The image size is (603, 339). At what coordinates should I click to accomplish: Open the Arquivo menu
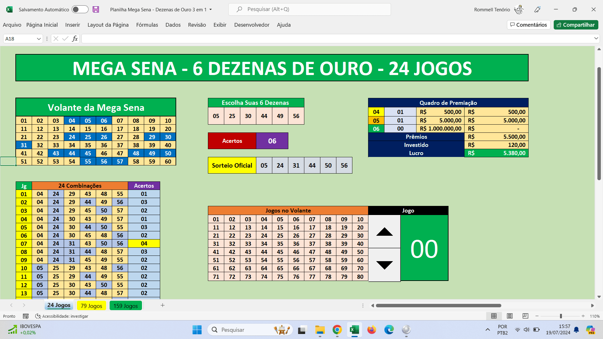(x=12, y=25)
